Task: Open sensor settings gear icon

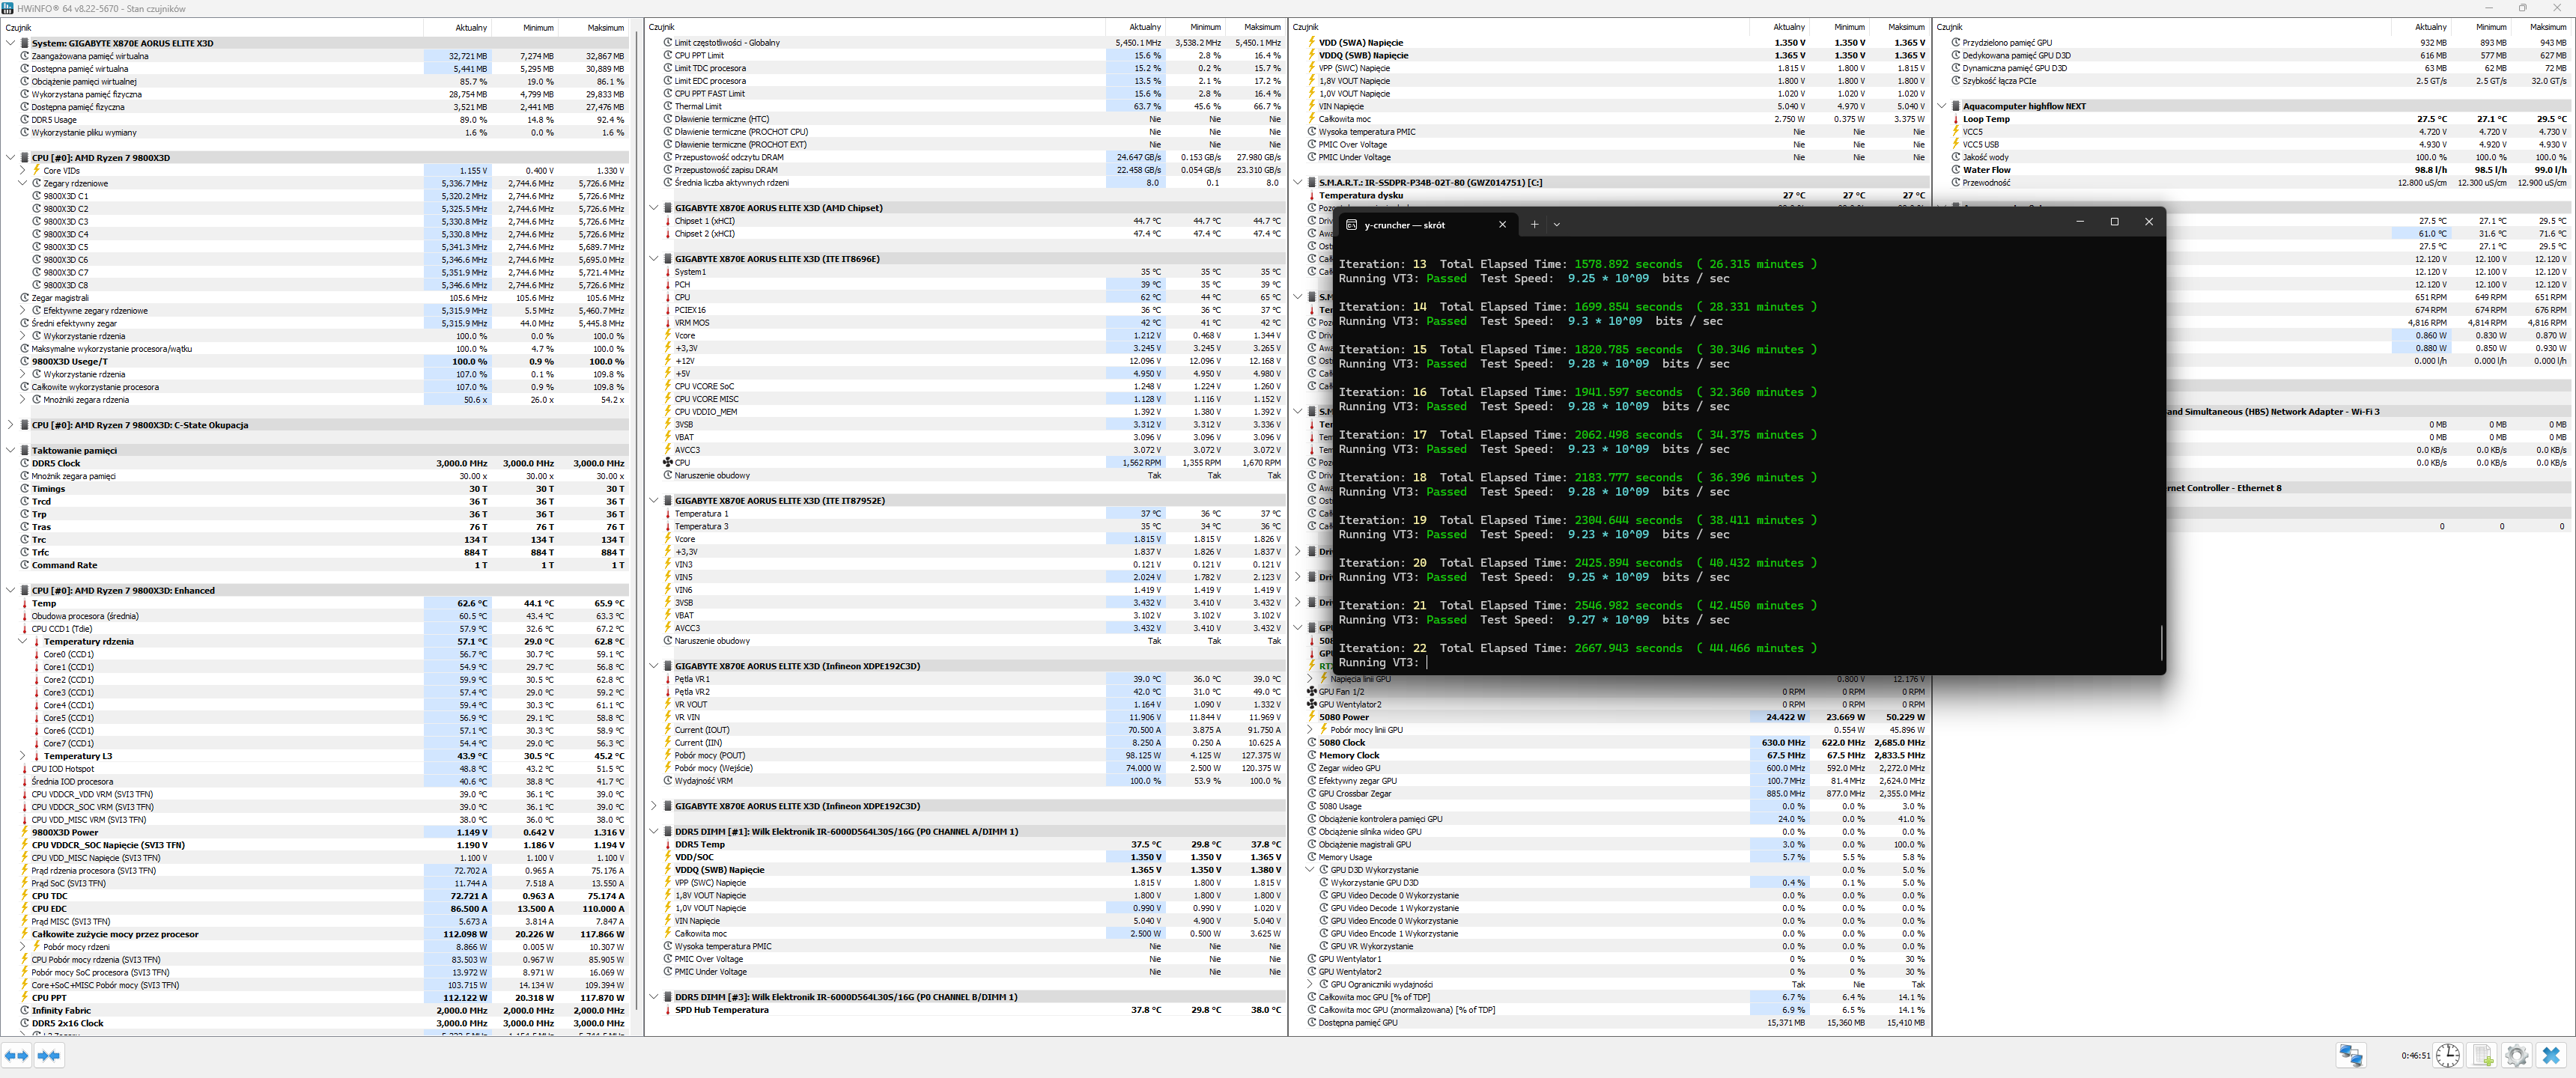Action: click(2516, 1055)
